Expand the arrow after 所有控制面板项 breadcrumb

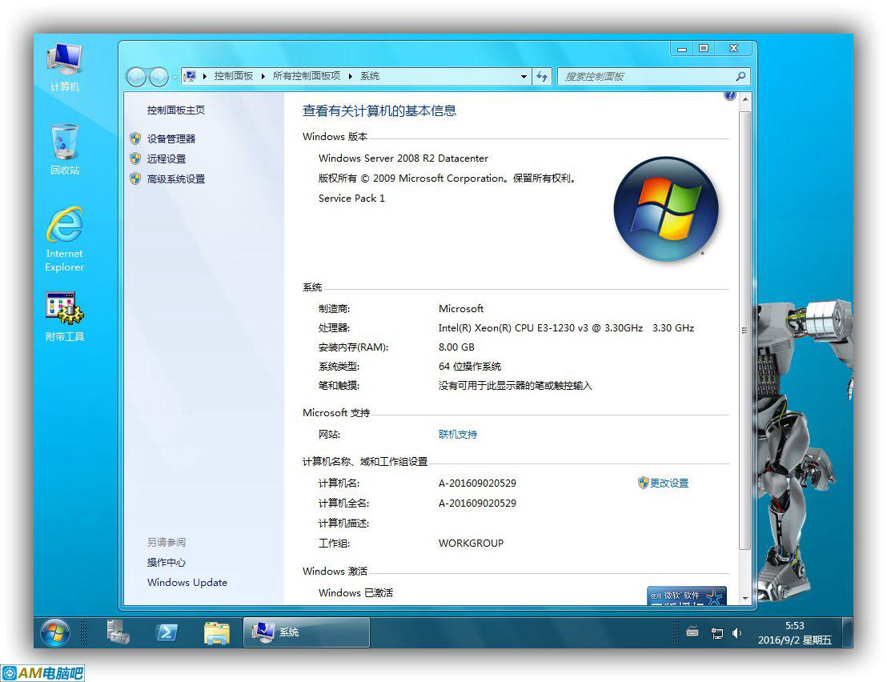(x=351, y=76)
